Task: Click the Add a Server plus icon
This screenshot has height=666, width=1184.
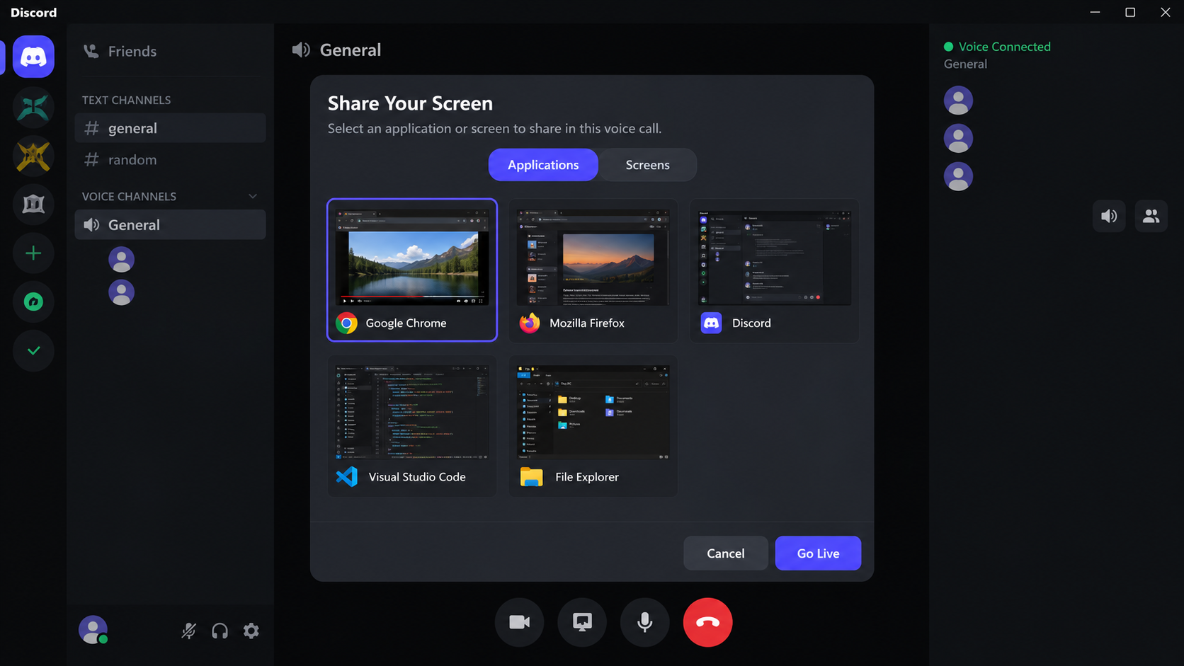Action: pyautogui.click(x=33, y=253)
